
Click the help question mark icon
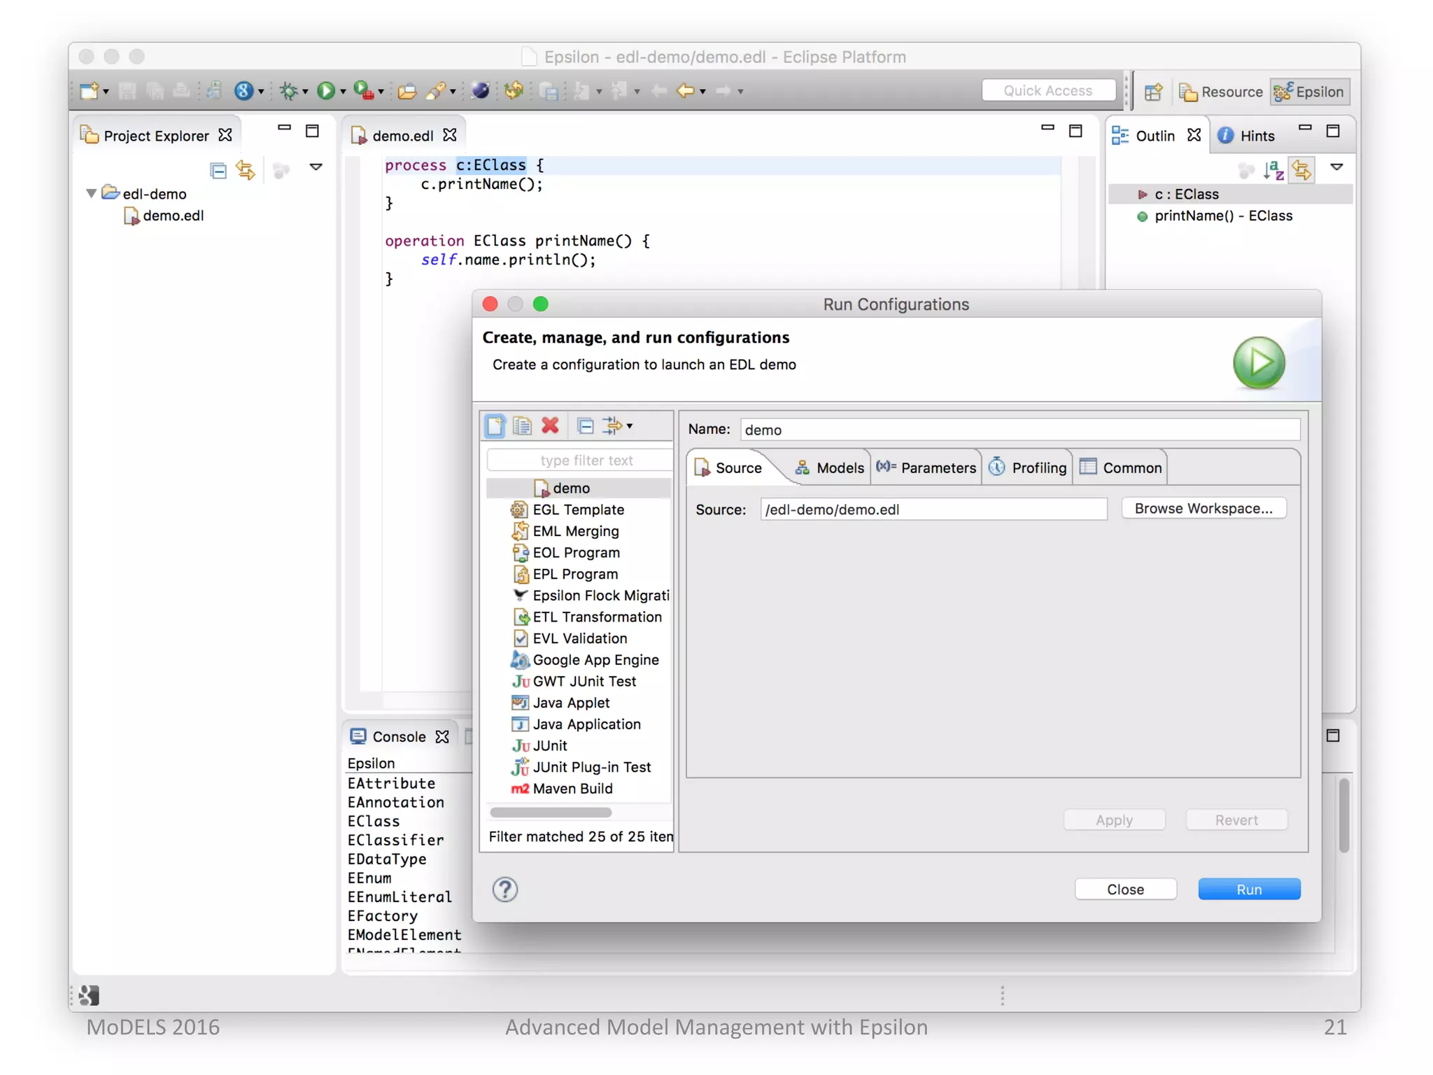click(504, 890)
